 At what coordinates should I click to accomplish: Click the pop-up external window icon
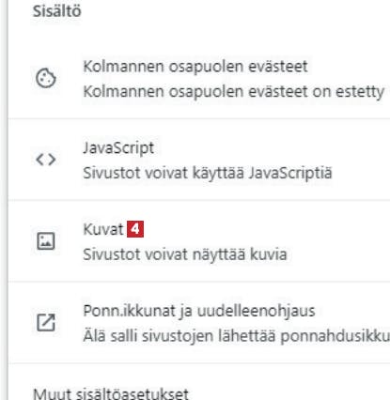pyautogui.click(x=46, y=322)
